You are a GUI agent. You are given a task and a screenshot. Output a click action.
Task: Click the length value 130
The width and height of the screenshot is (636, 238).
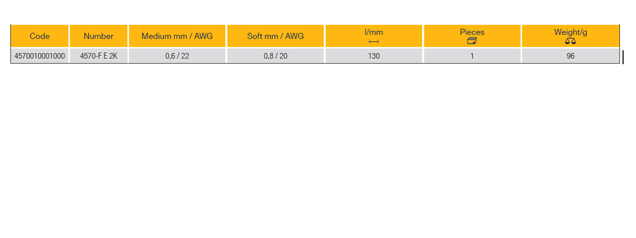point(374,56)
